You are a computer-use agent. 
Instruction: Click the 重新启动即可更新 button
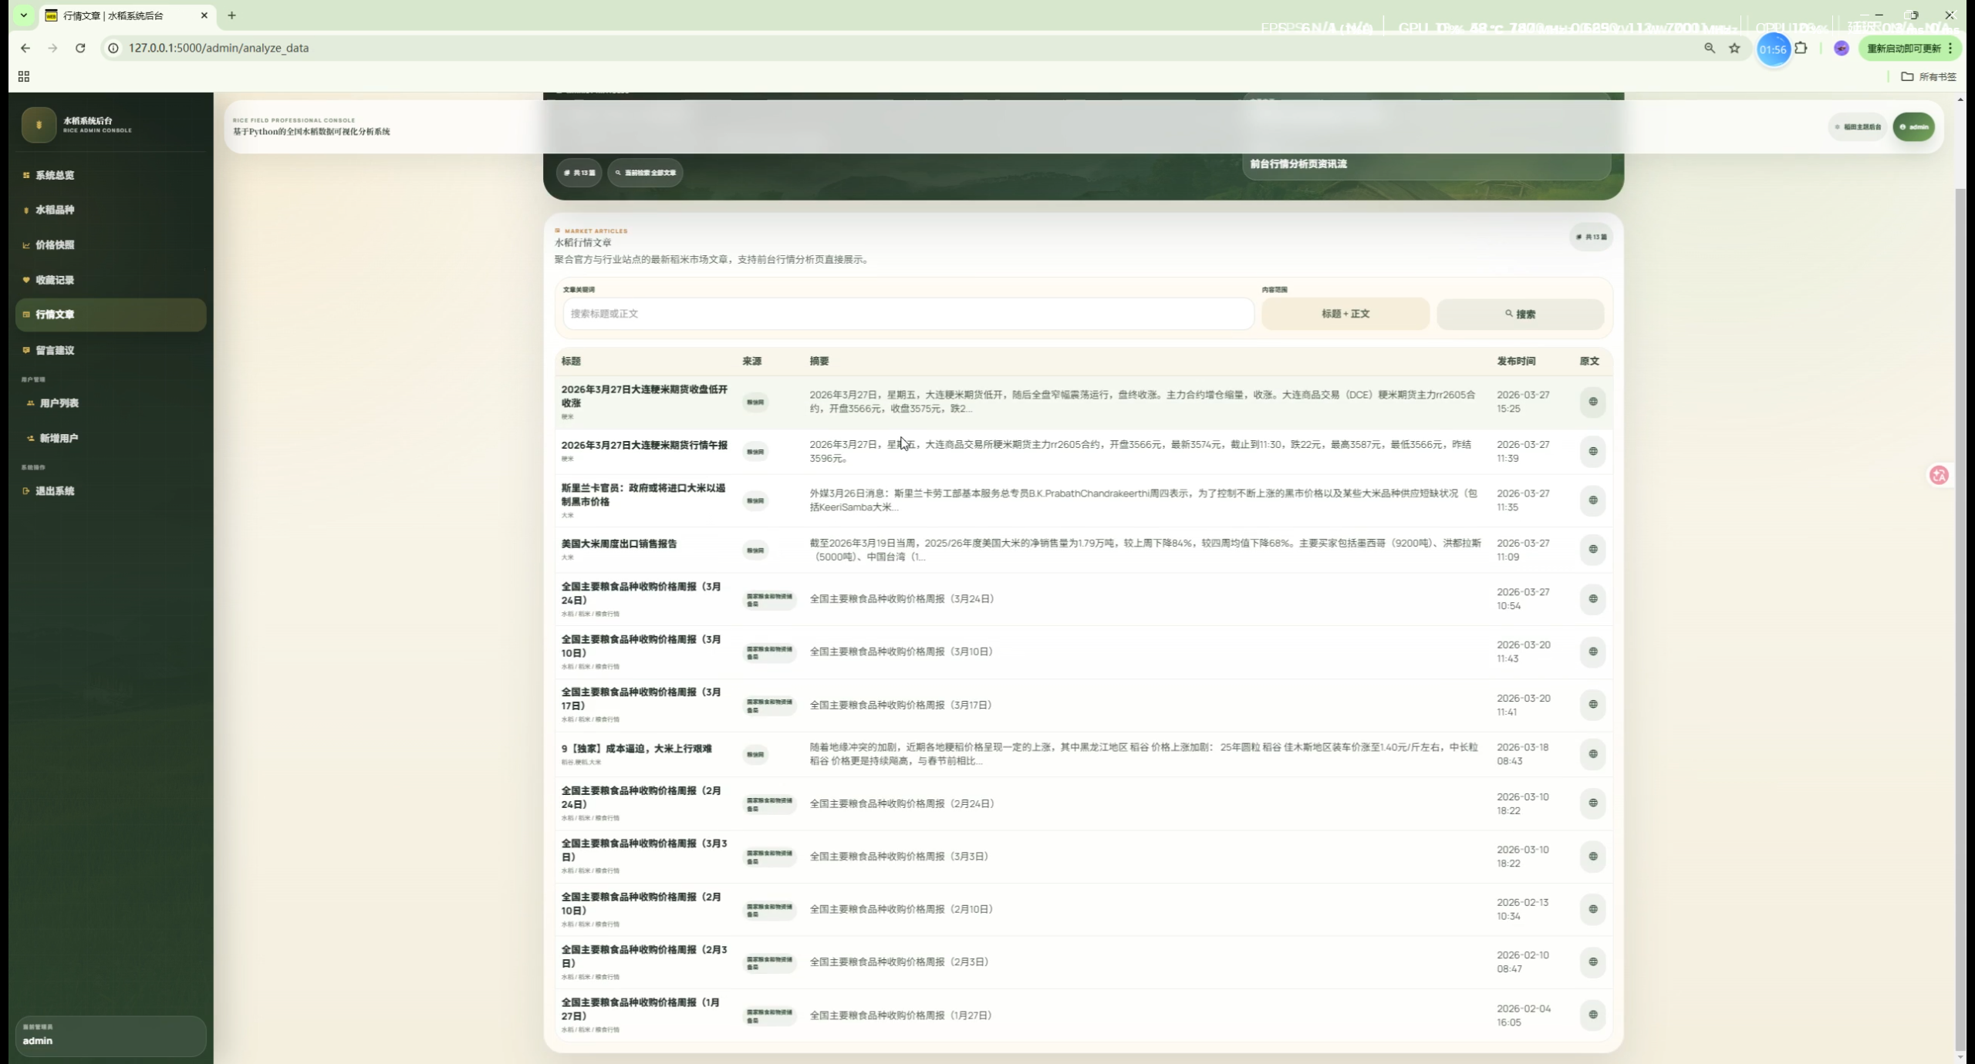(1903, 48)
